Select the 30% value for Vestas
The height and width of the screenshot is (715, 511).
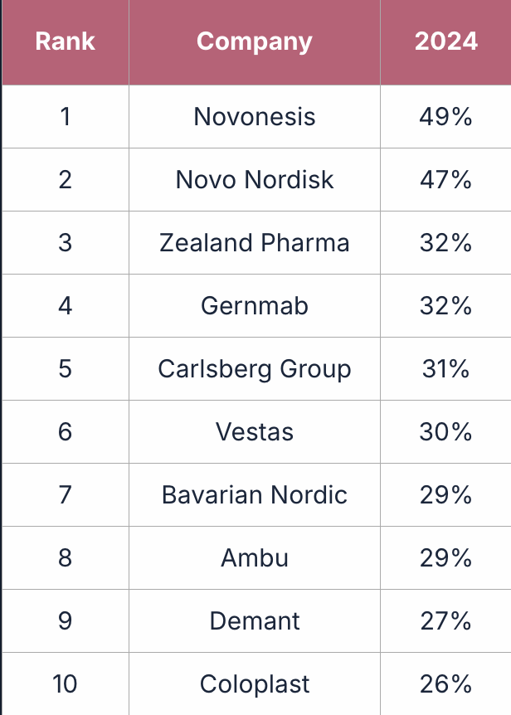[x=445, y=432]
